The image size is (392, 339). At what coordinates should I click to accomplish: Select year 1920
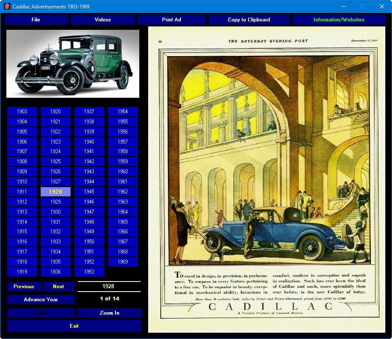[x=55, y=112]
